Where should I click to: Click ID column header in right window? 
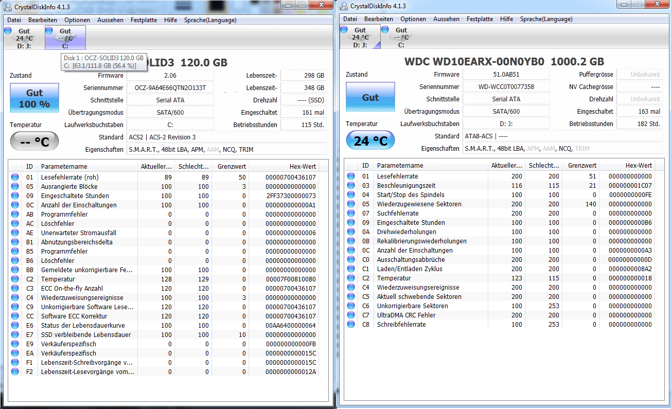click(366, 165)
